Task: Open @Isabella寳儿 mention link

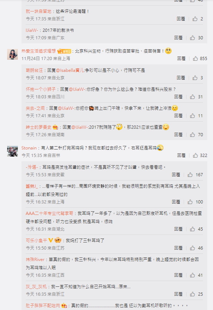Action: coord(70,70)
